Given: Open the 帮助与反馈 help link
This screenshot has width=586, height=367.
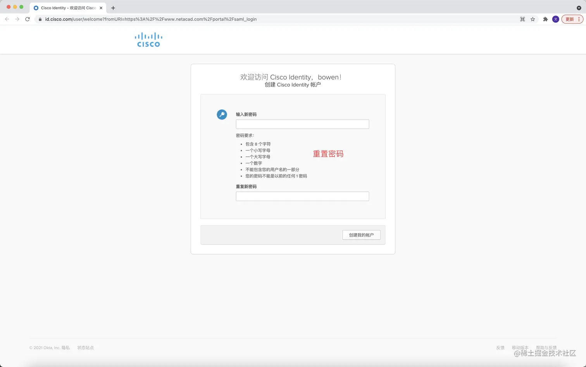Looking at the screenshot, I should [x=546, y=348].
